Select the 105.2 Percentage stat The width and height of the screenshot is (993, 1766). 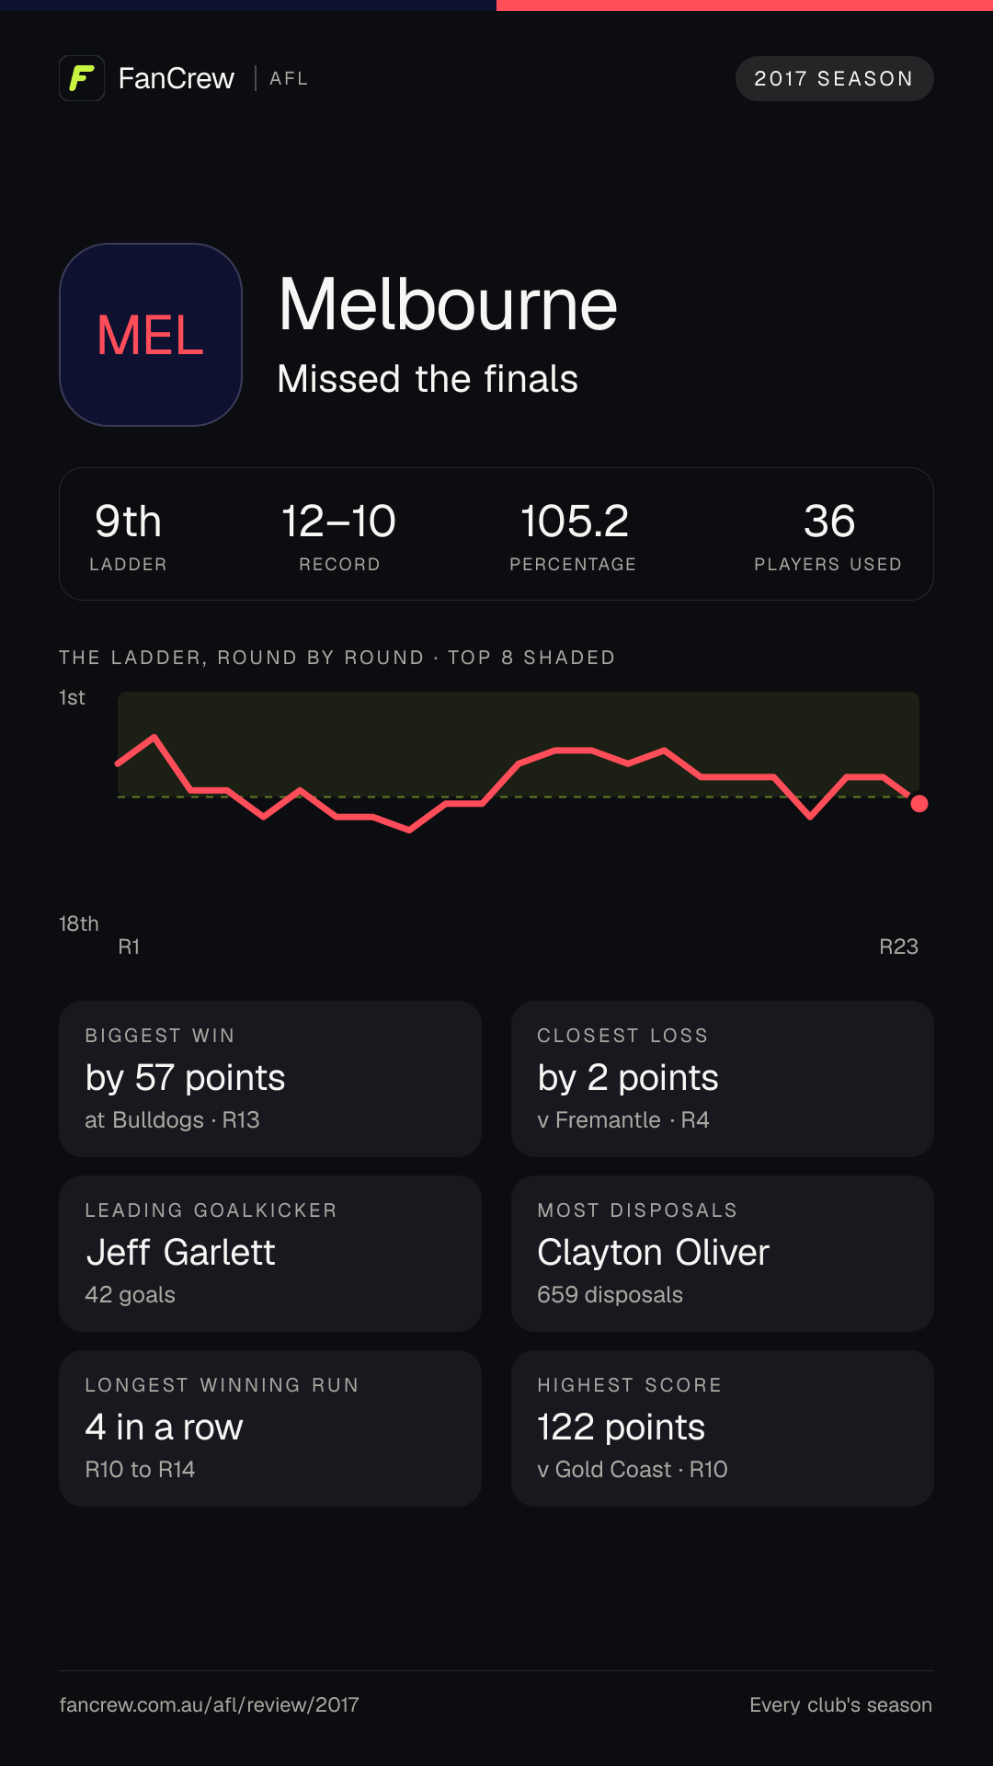click(x=574, y=536)
